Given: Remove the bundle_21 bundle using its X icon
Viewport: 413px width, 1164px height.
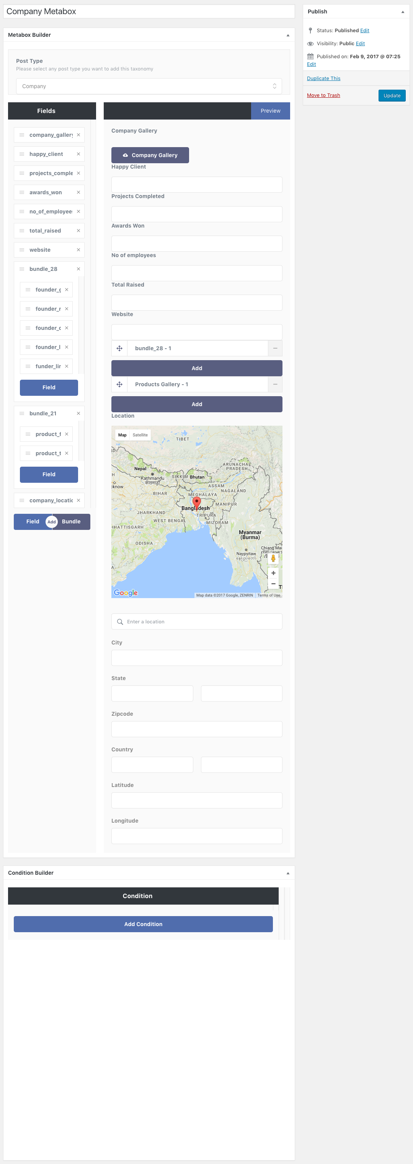Looking at the screenshot, I should 78,413.
